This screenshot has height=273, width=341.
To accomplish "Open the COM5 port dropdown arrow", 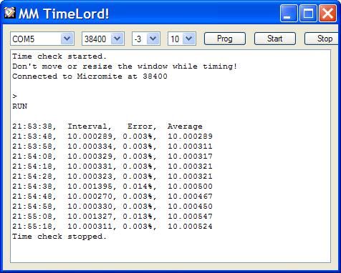I will (x=67, y=39).
